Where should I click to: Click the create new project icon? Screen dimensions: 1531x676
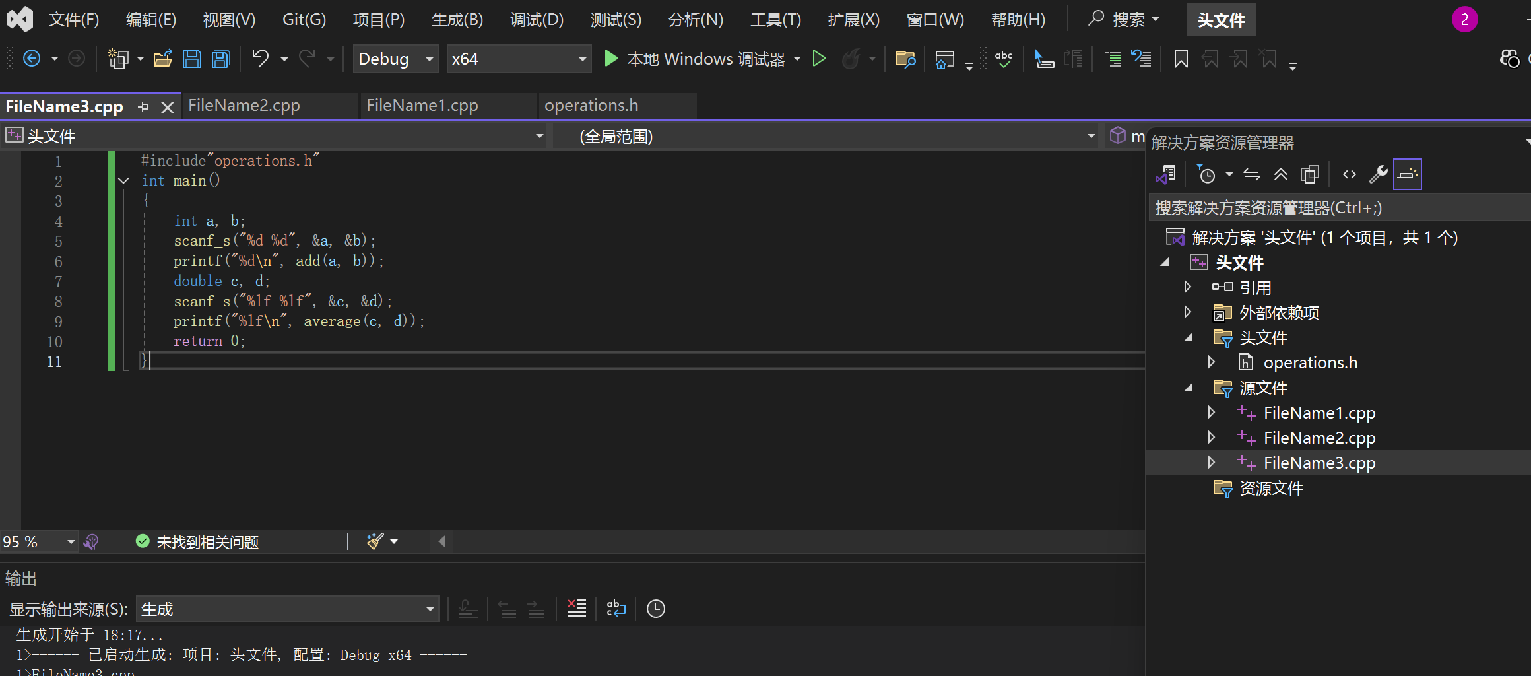click(x=118, y=59)
